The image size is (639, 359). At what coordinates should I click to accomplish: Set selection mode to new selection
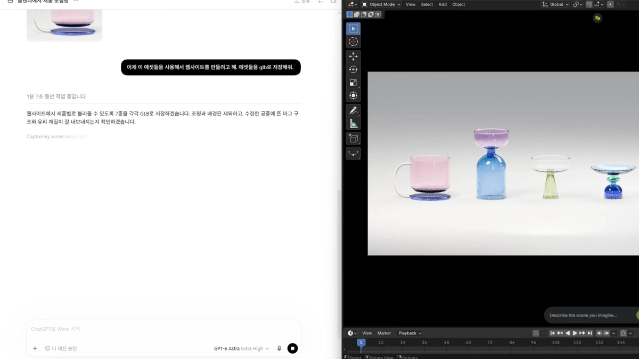click(349, 14)
